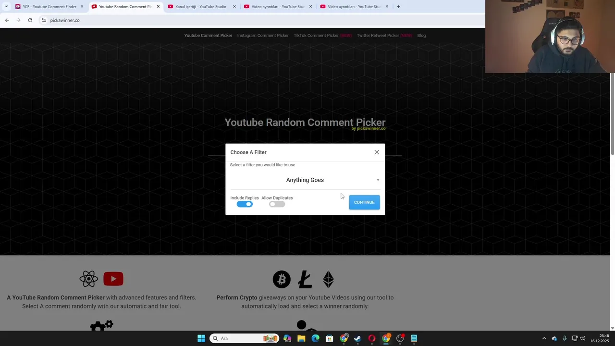Open the clock and date panel
The height and width of the screenshot is (346, 615).
coord(600,338)
